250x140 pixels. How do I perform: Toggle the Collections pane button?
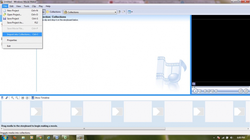[53, 12]
